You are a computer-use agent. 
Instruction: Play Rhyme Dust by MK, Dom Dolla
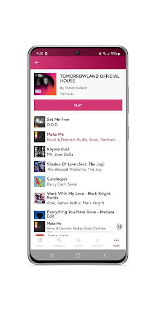click(x=78, y=152)
